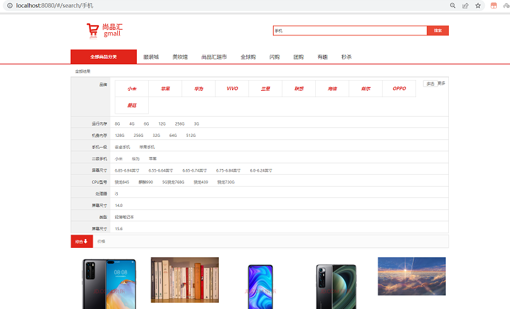Viewport: 510px width, 309px height.
Task: Filter CPU型号 by 骁龙845
Action: [122, 182]
